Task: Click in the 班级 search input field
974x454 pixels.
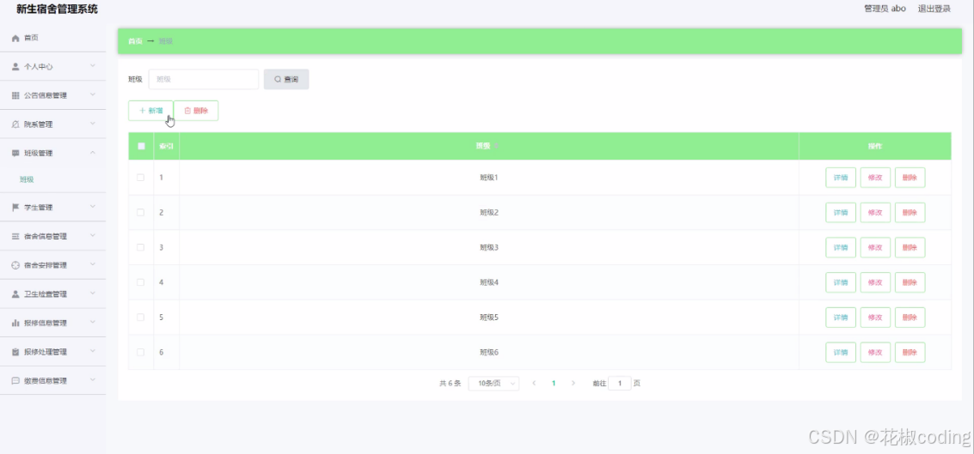Action: point(204,80)
